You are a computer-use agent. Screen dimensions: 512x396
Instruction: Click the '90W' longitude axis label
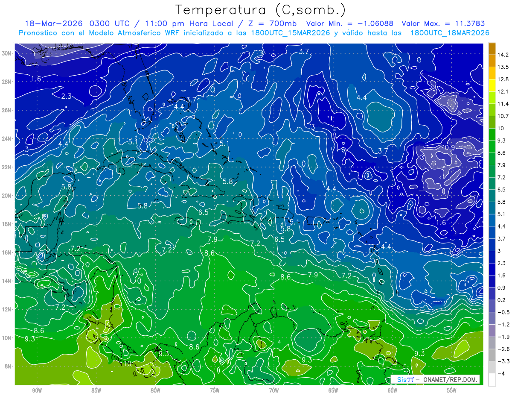click(37, 390)
